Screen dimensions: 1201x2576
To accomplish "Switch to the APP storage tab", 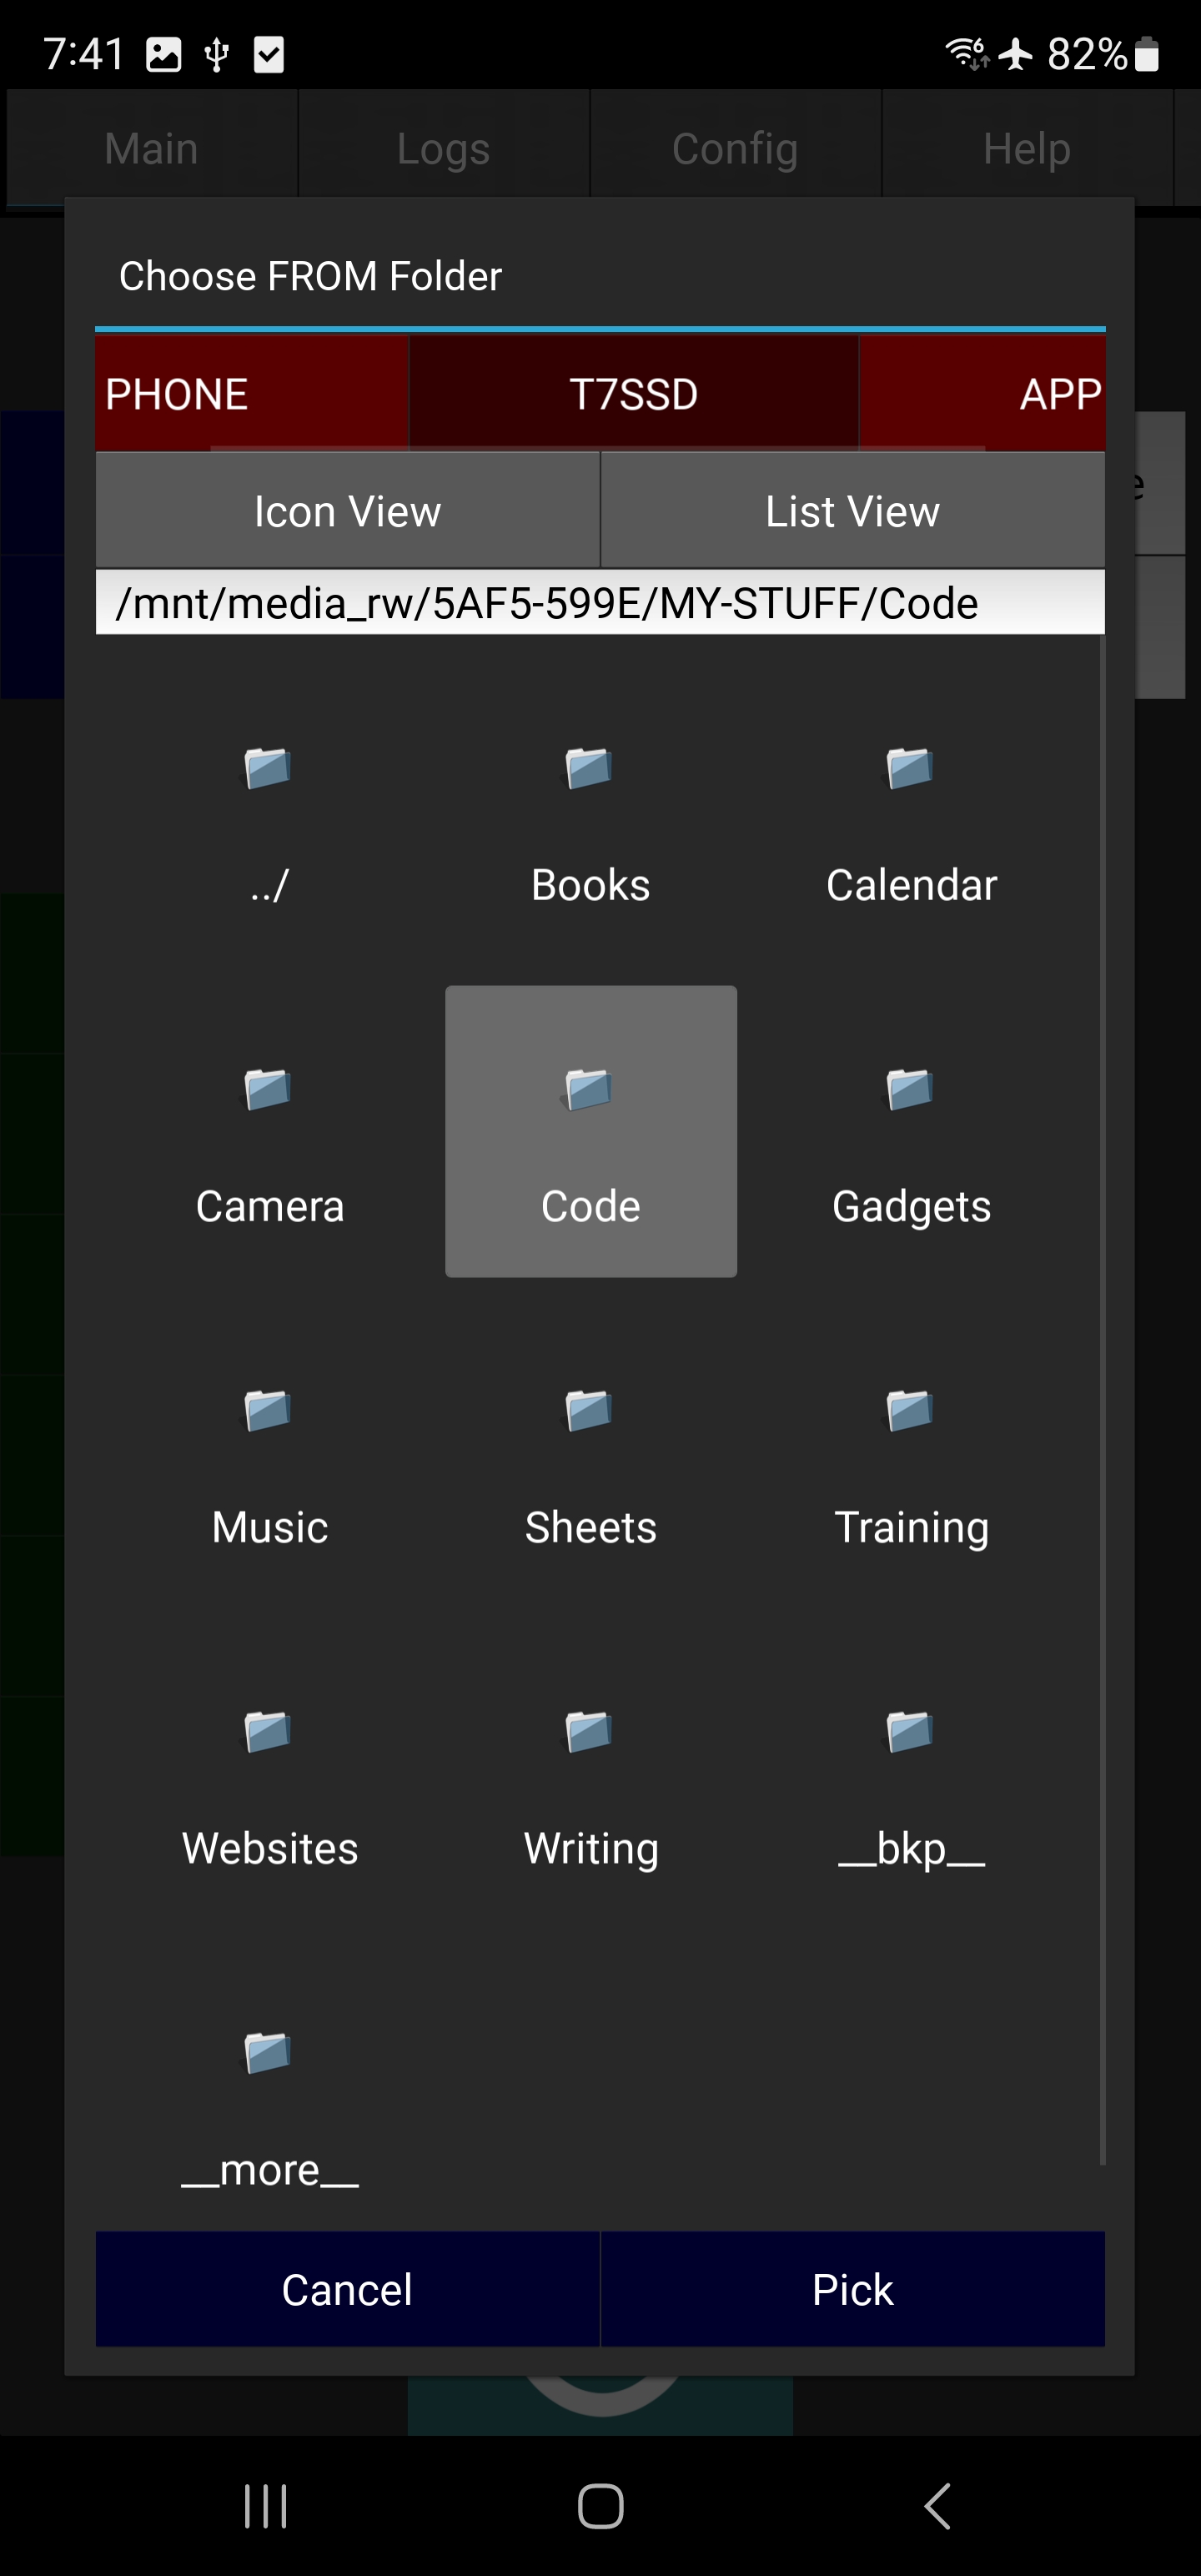I will pos(982,393).
